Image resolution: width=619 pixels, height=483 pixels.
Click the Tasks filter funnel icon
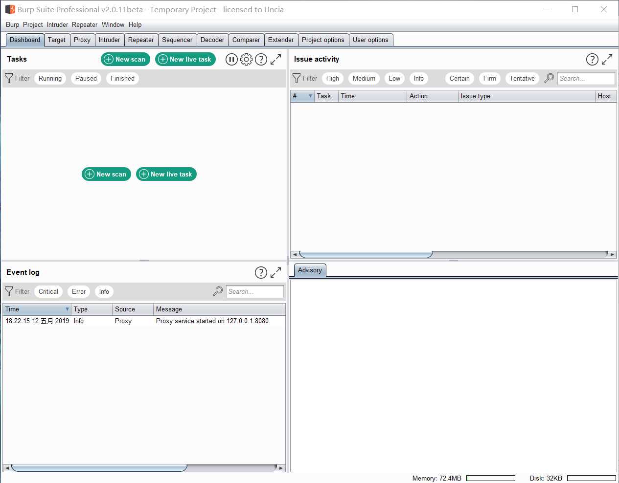click(x=9, y=78)
